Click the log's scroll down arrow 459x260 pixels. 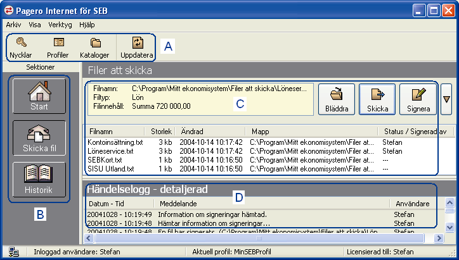tap(449, 227)
